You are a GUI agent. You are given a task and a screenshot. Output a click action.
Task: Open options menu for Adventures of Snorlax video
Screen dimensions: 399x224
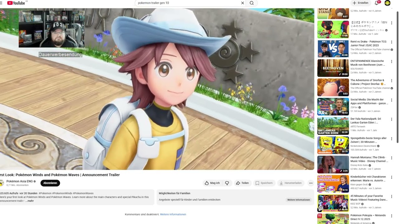[392, 81]
